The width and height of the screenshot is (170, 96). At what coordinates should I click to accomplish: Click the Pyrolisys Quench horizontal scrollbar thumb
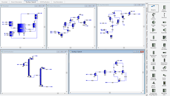[110, 93]
